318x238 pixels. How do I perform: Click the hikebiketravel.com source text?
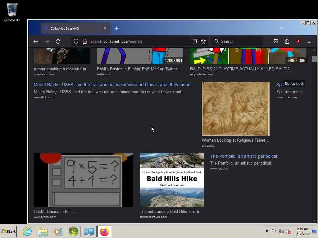coord(153,217)
